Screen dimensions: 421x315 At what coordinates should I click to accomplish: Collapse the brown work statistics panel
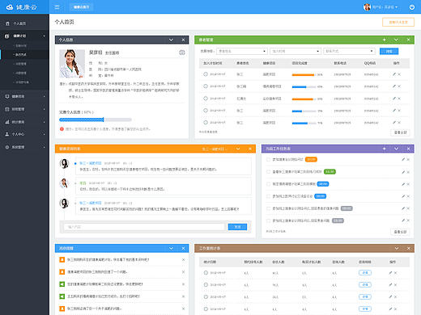(x=397, y=248)
